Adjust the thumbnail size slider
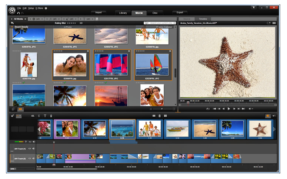This screenshot has width=287, height=179. click(x=162, y=109)
